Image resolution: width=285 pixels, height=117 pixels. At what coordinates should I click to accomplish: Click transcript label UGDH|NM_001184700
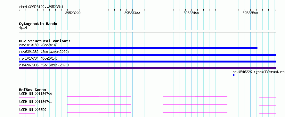click(36, 94)
